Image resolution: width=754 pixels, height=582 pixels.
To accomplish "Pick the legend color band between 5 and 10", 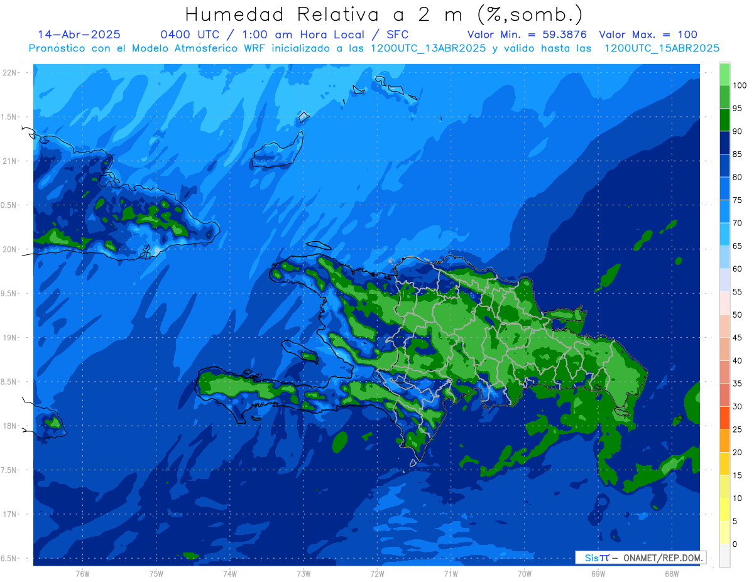I will point(724,509).
